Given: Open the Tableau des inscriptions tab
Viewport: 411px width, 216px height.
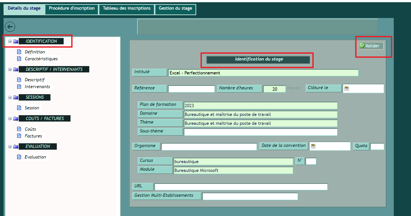Looking at the screenshot, I should tap(127, 8).
